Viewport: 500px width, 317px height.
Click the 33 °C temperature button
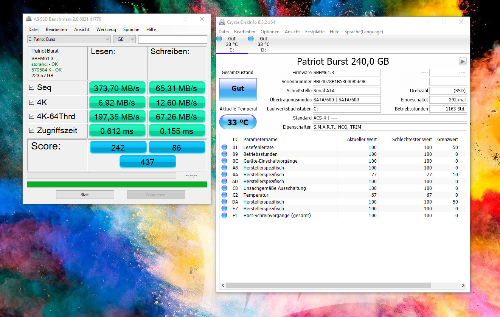click(x=238, y=122)
